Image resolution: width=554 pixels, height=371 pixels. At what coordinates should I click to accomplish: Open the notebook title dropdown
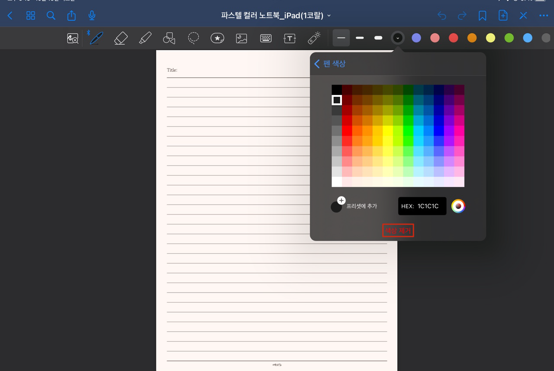pyautogui.click(x=329, y=15)
